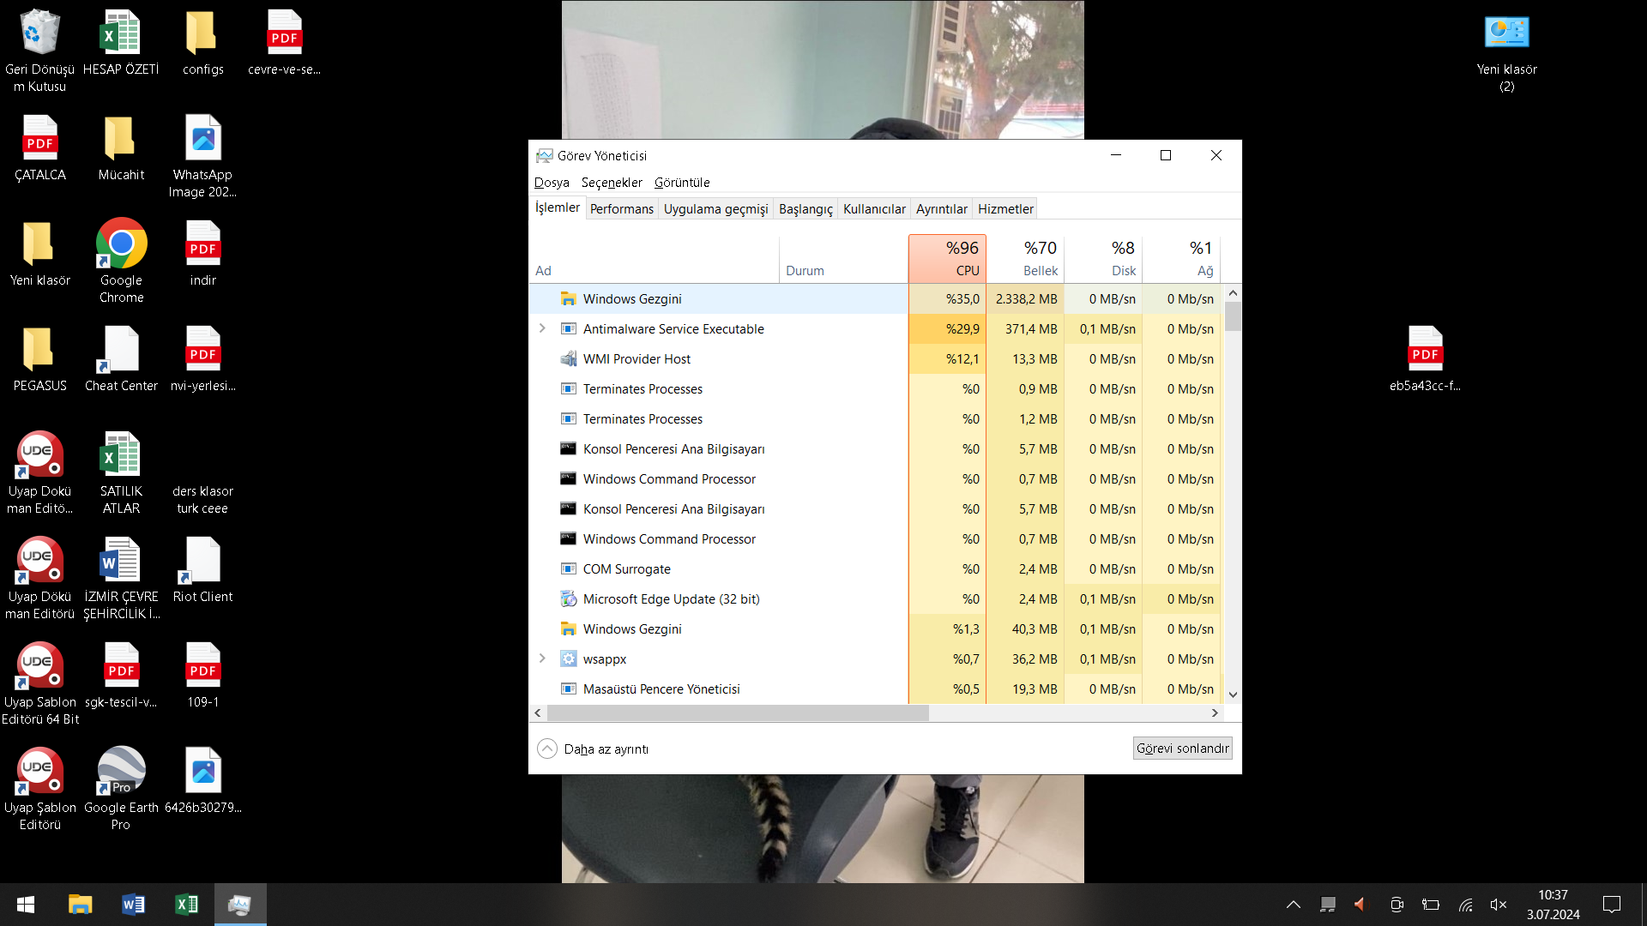Screen dimensions: 1647x926
Task: Show hidden system tray icons chevron
Action: pos(1293,905)
